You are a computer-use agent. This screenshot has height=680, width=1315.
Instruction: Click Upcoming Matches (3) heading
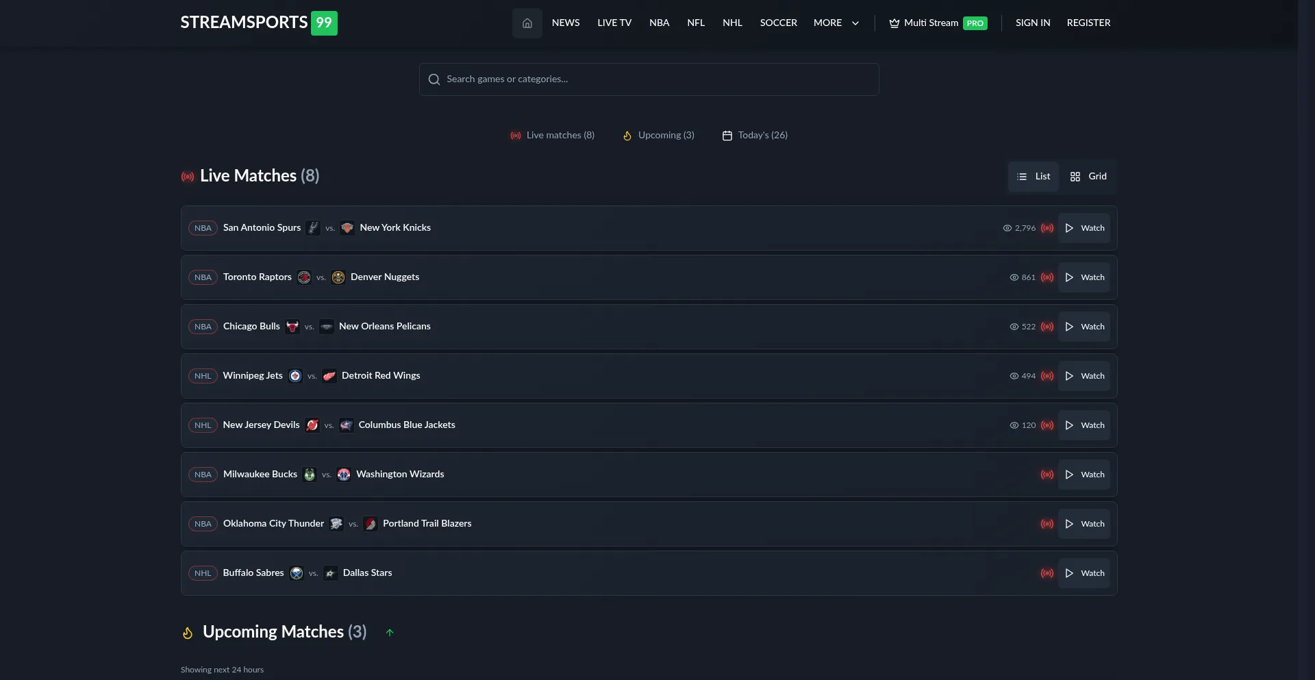point(285,632)
